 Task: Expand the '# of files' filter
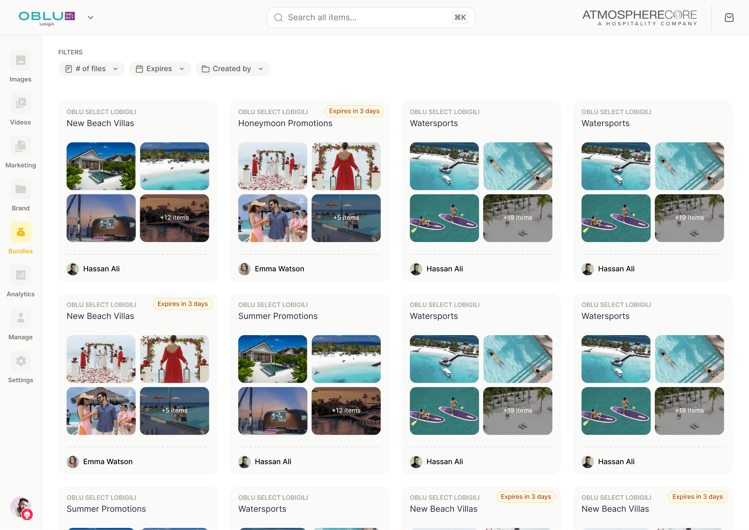(x=91, y=69)
